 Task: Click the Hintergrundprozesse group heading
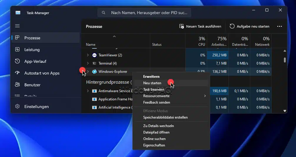pos(109,82)
